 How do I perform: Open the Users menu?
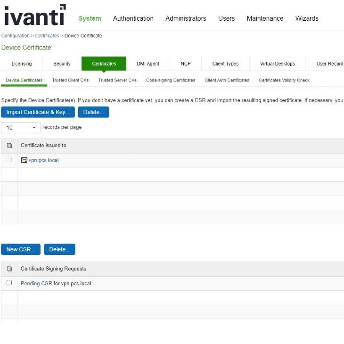click(x=226, y=18)
